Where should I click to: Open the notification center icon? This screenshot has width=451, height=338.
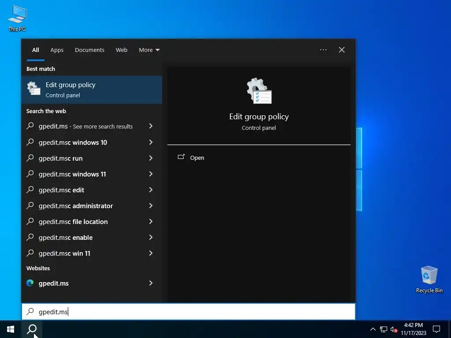coord(436,329)
